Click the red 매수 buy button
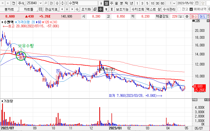The width and height of the screenshot is (210, 131). click(194, 16)
